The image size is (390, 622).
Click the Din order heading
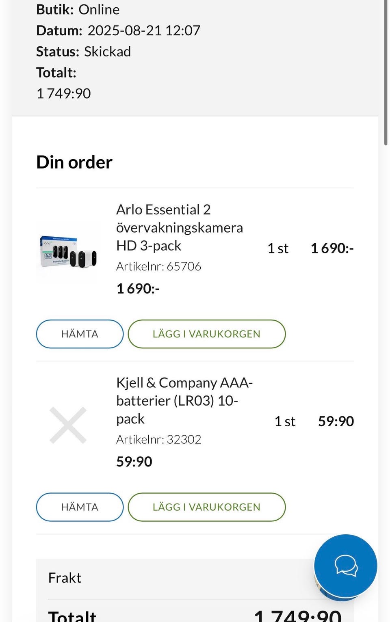pos(74,162)
